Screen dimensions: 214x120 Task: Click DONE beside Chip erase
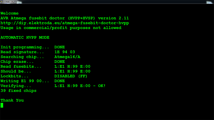(59, 62)
